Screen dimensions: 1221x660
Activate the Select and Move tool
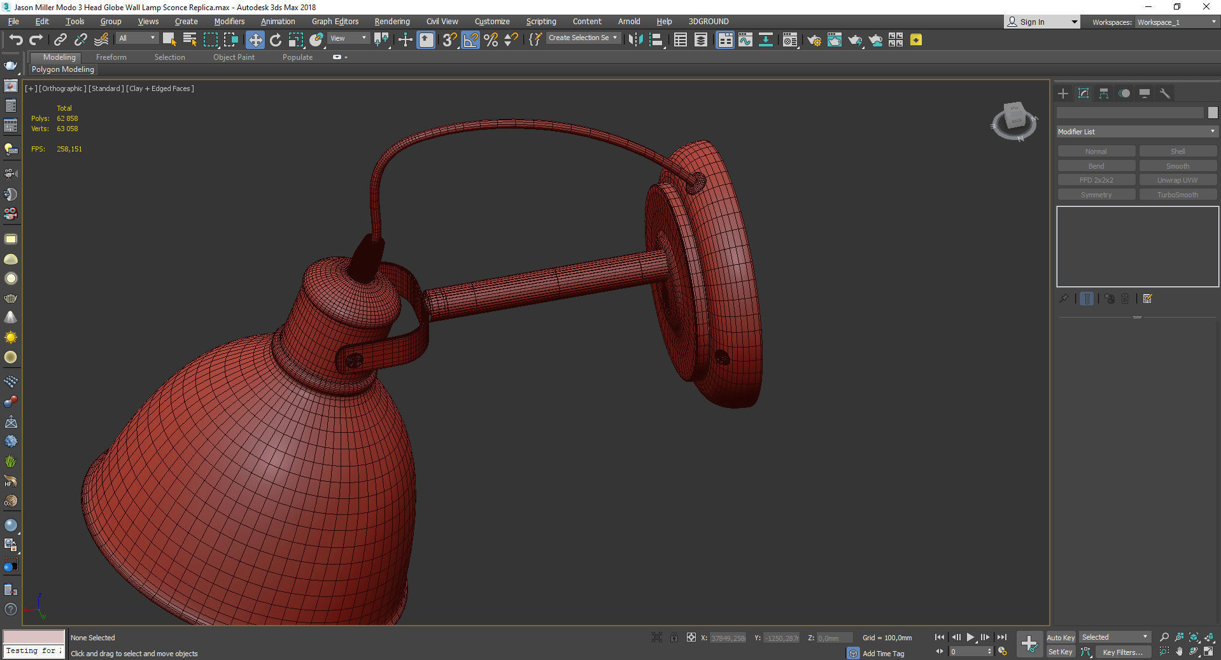pyautogui.click(x=255, y=40)
